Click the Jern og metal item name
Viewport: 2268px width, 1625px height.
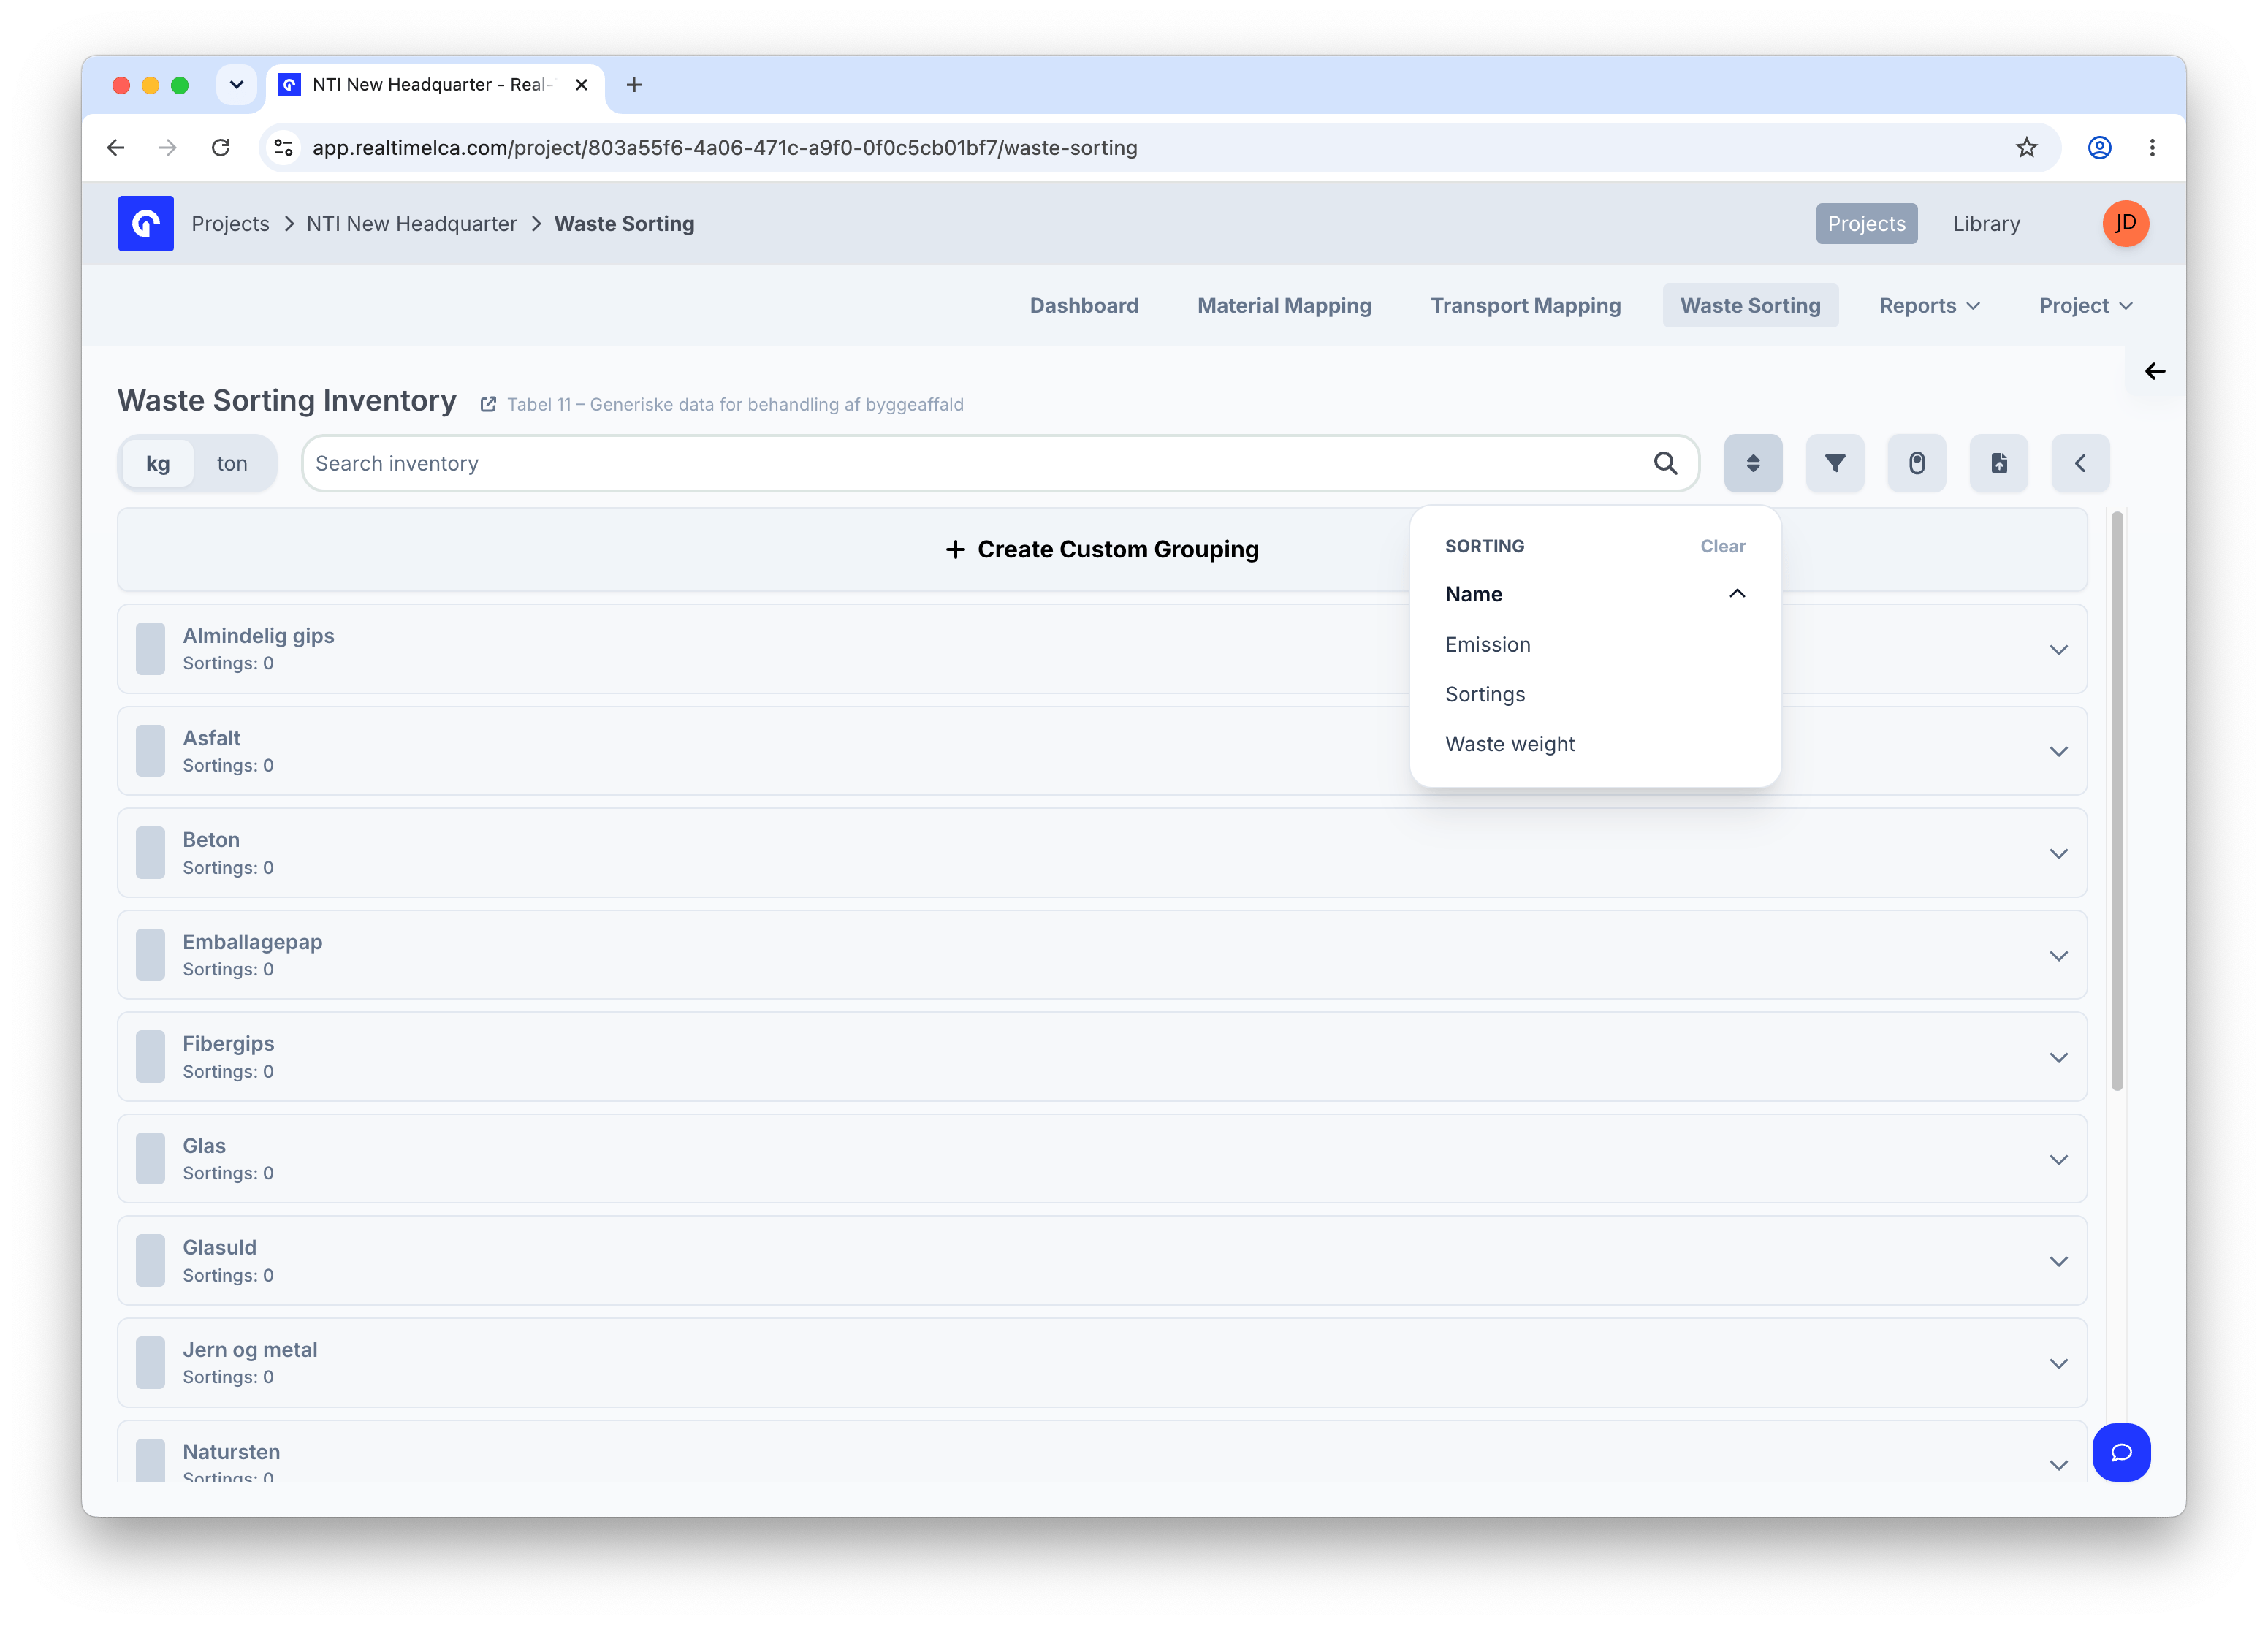tap(250, 1349)
